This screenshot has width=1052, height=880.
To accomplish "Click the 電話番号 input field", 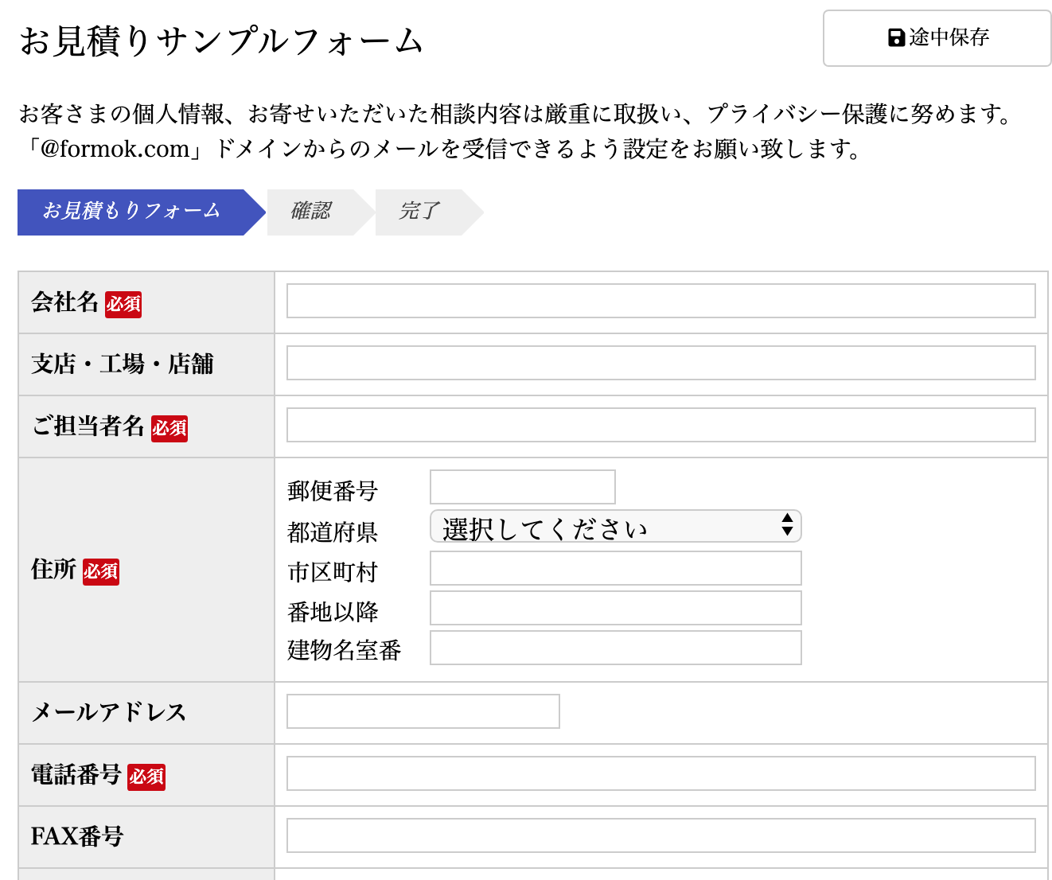I will point(660,773).
